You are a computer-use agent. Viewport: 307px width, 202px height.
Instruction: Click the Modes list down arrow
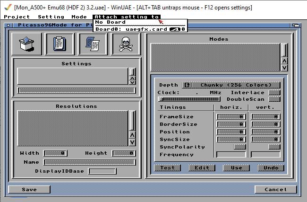pyautogui.click(x=284, y=68)
